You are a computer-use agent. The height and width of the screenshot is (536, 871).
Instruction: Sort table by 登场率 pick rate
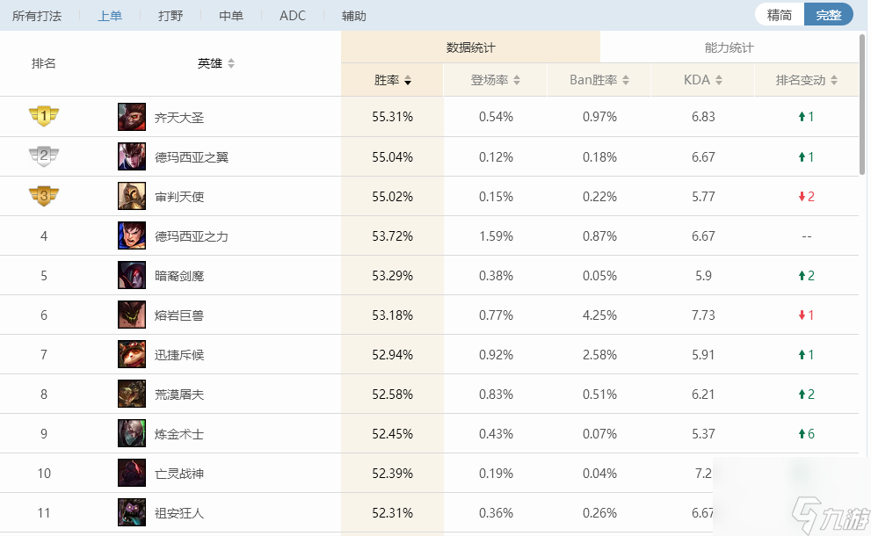click(x=496, y=80)
